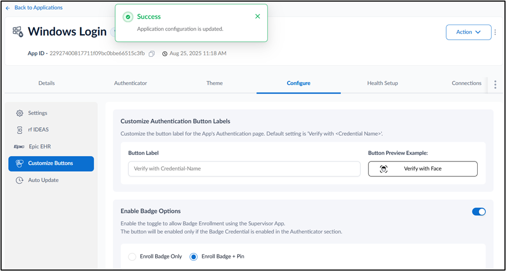This screenshot has height=271, width=506.
Task: Open Epic EHR in the left sidebar
Action: coord(51,146)
